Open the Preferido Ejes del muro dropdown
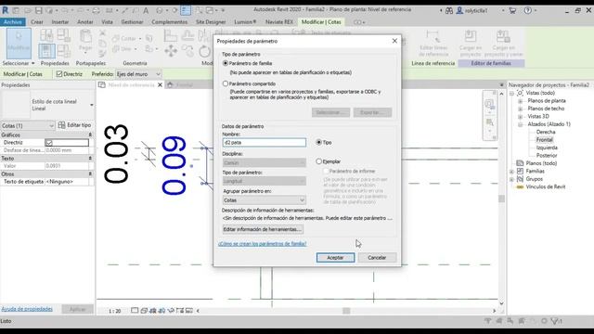The width and height of the screenshot is (594, 334). [138, 74]
